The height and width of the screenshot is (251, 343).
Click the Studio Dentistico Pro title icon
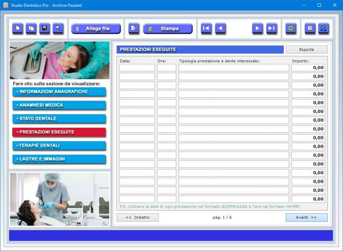coord(6,5)
